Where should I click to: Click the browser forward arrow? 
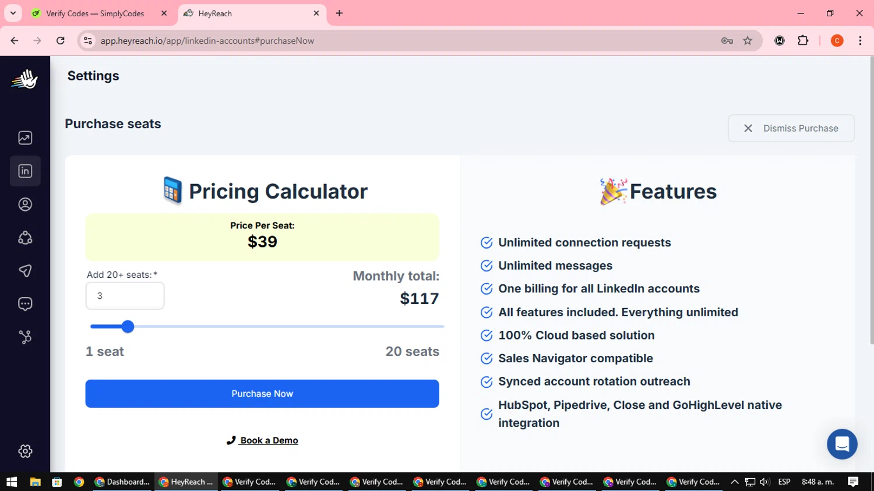click(x=37, y=41)
